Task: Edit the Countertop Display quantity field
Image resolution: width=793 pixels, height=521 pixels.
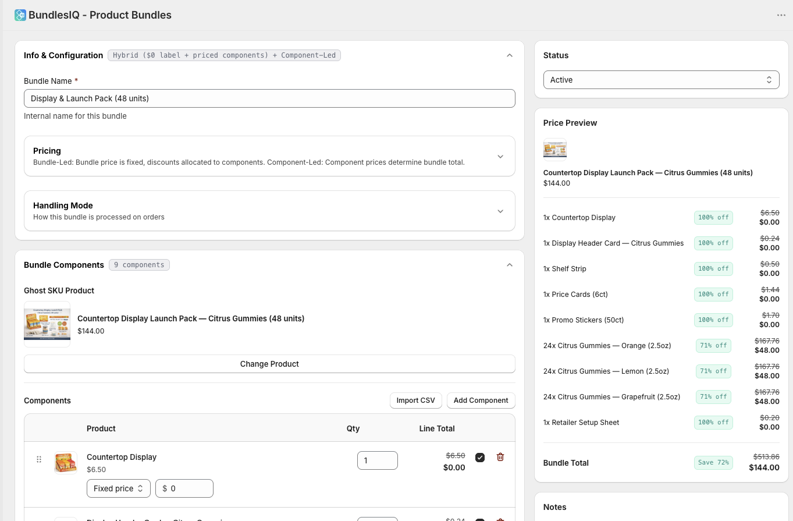Action: click(378, 460)
